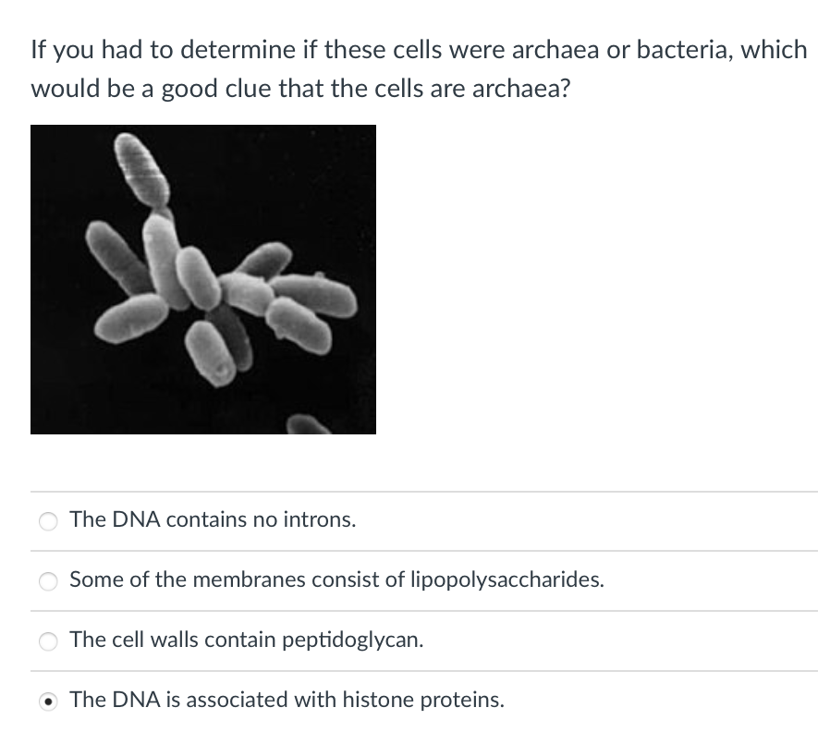This screenshot has height=732, width=830.
Task: Deselect the currently chosen histone proteins option
Action: [x=48, y=701]
